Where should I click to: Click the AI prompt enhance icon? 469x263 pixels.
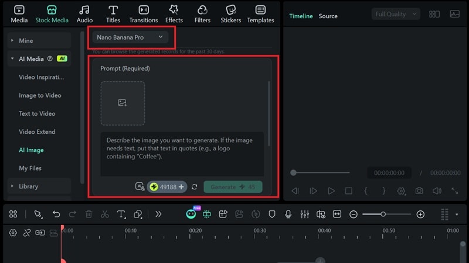[x=140, y=186]
